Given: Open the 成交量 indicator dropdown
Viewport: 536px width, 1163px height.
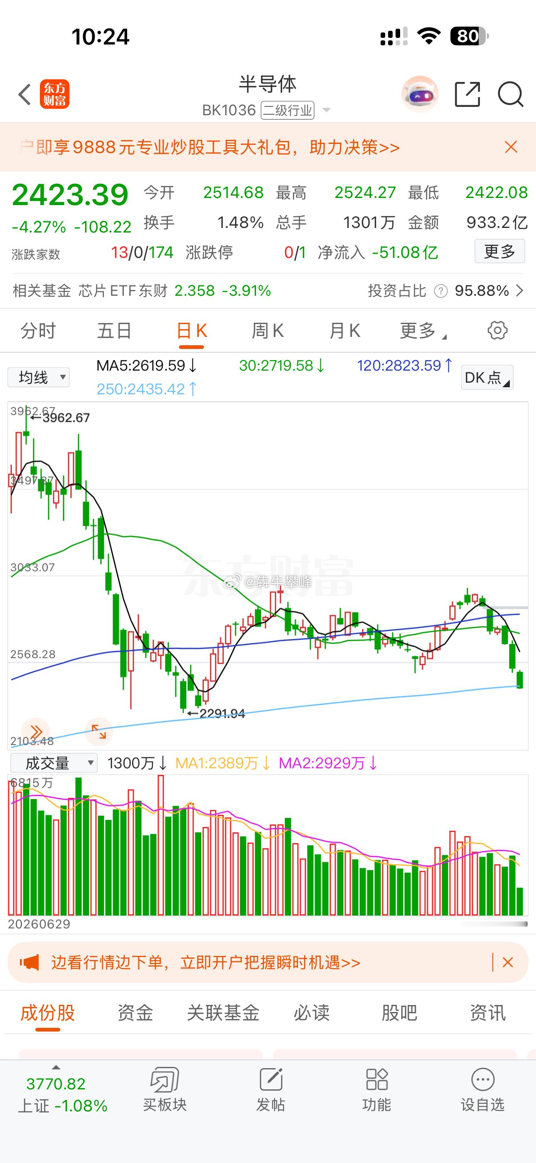Looking at the screenshot, I should 54,763.
